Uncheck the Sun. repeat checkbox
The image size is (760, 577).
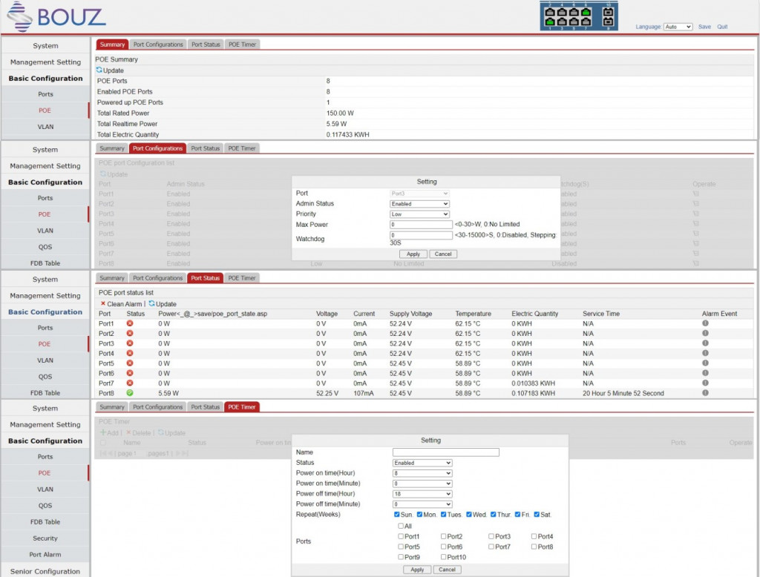(x=397, y=515)
